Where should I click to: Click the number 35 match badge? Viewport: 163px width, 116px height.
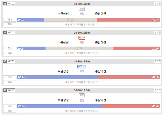coord(5,61)
